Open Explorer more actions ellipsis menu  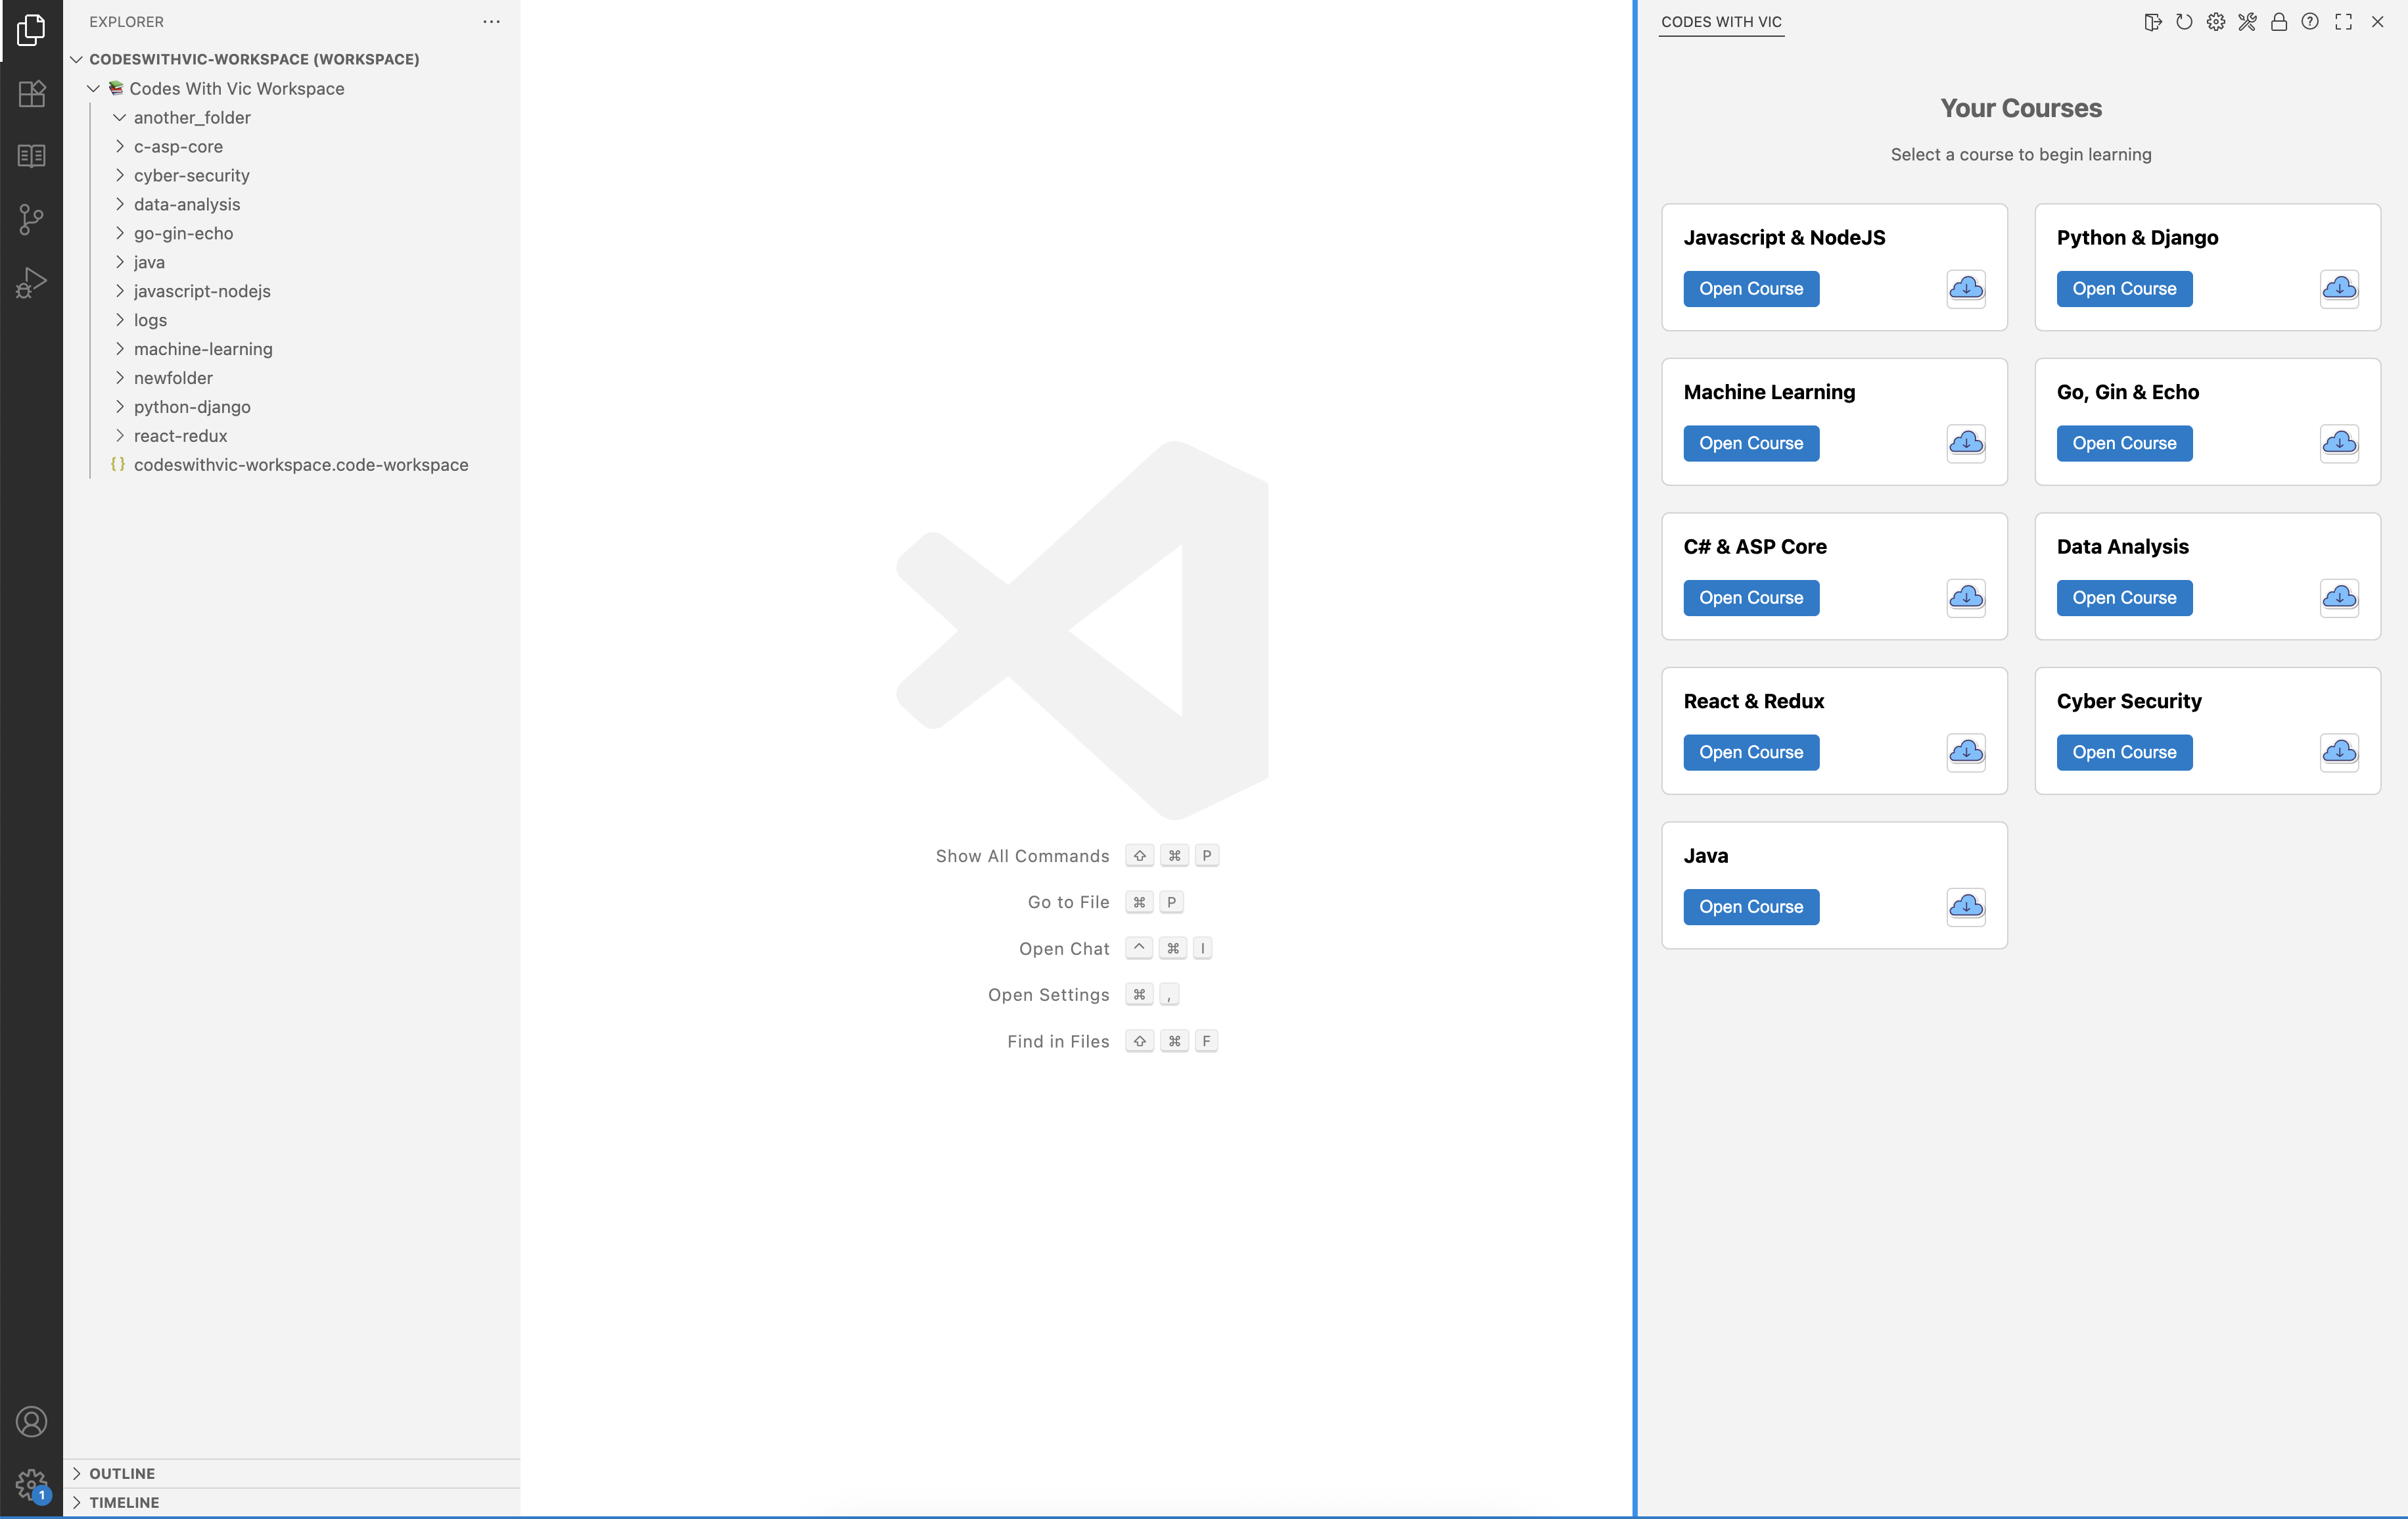tap(491, 22)
